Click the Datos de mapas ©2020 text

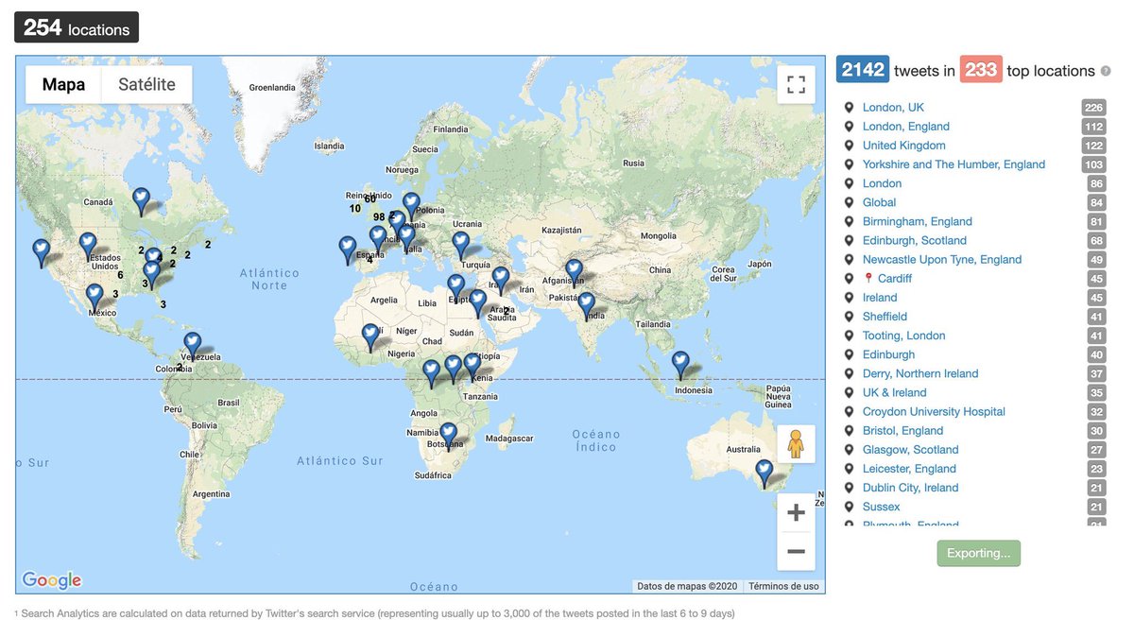[x=687, y=586]
